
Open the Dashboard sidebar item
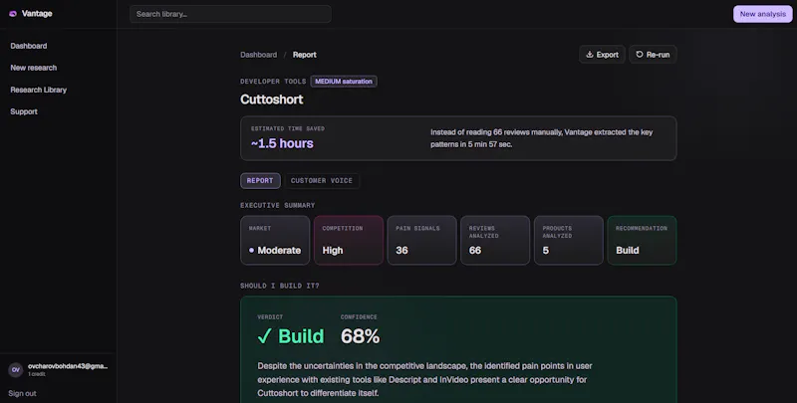pos(29,46)
